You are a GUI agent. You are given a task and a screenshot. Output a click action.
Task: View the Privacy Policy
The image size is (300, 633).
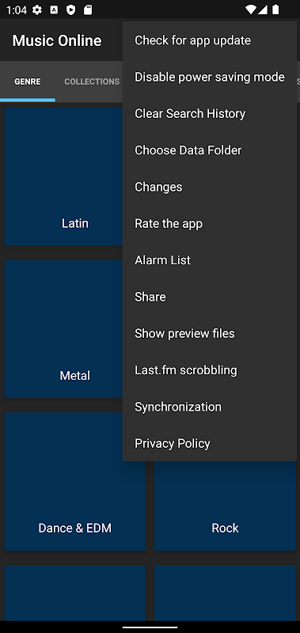pyautogui.click(x=210, y=443)
